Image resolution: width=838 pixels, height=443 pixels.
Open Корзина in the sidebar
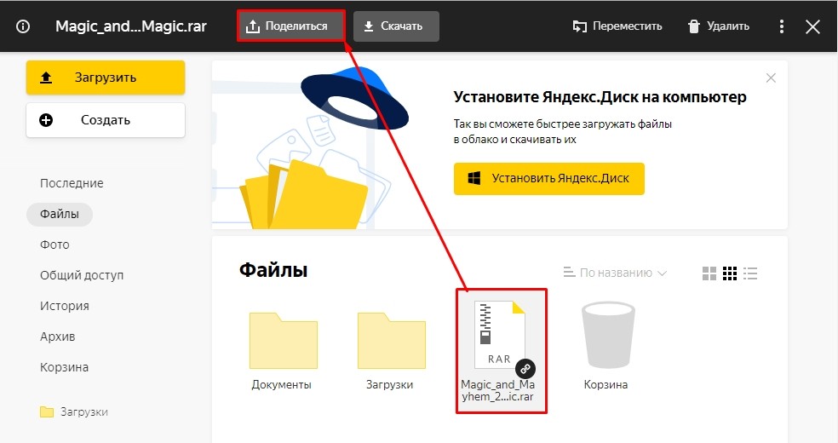pyautogui.click(x=64, y=368)
